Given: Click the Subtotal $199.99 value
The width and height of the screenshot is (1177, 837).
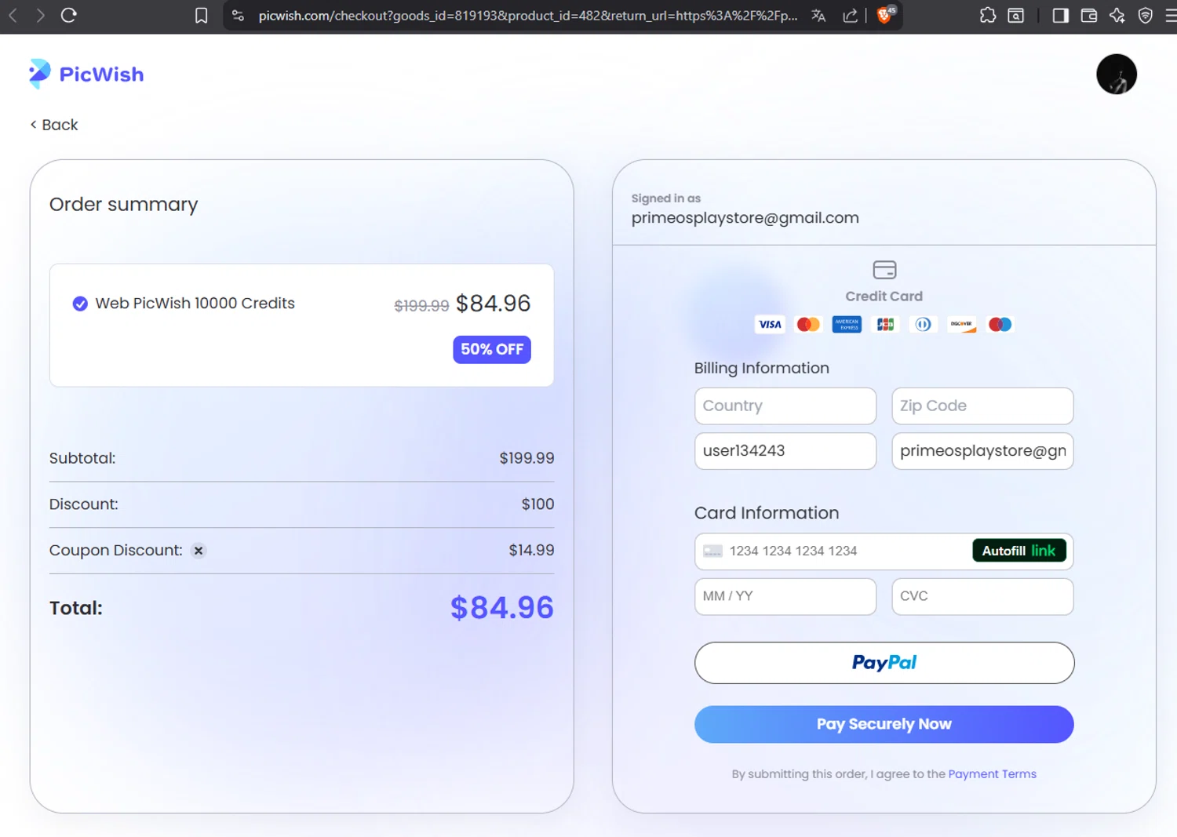Looking at the screenshot, I should pyautogui.click(x=527, y=458).
